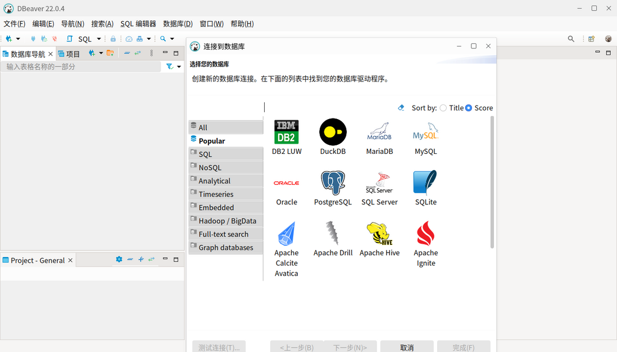Select the NoSQL driver category
The height and width of the screenshot is (352, 617).
[226, 167]
